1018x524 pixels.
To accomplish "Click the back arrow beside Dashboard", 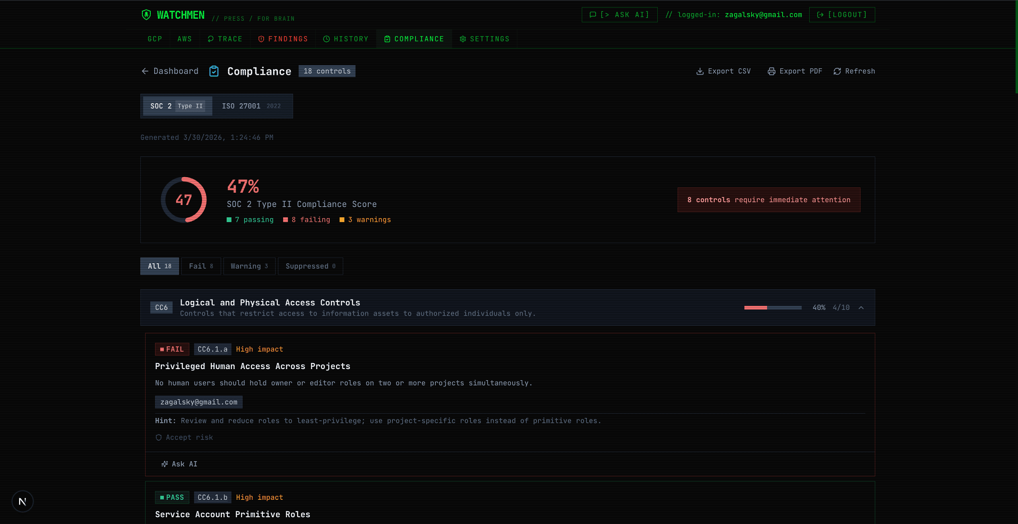I will [145, 71].
